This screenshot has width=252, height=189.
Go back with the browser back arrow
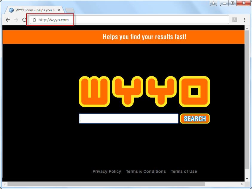pos(8,20)
